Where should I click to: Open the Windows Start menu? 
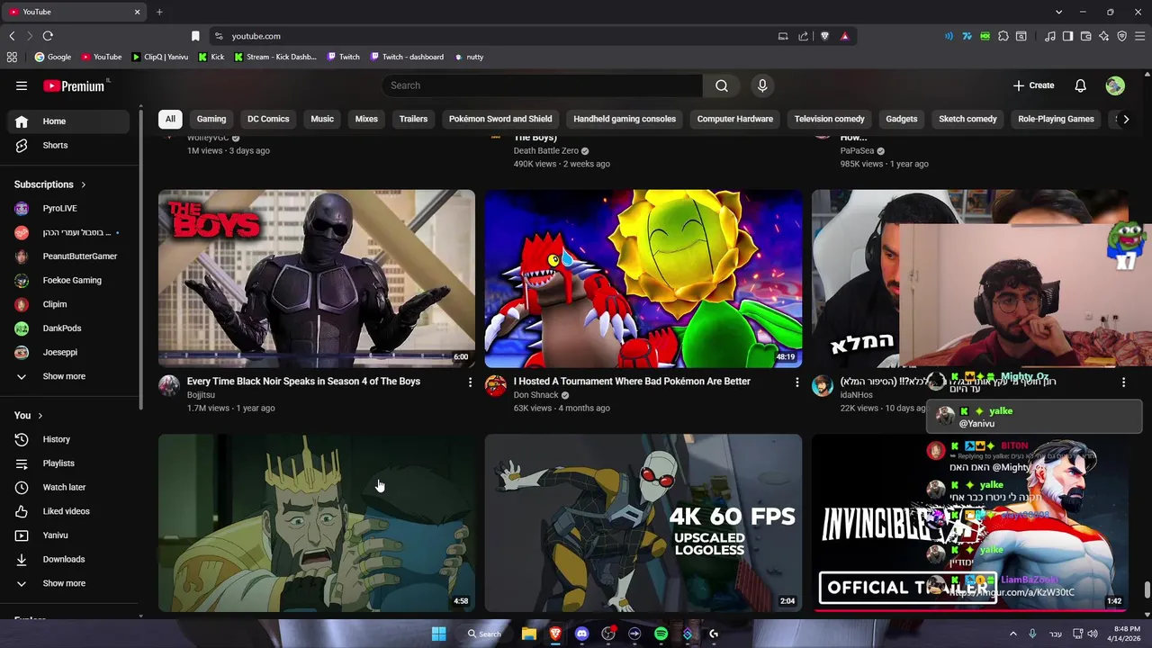tap(438, 634)
